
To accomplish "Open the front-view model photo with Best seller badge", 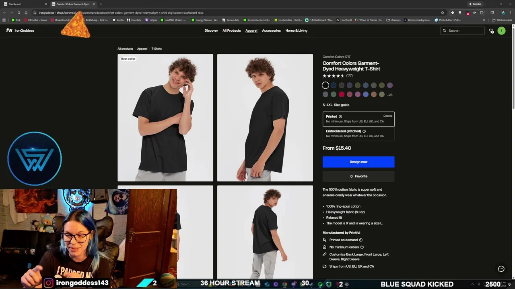I will (x=165, y=118).
